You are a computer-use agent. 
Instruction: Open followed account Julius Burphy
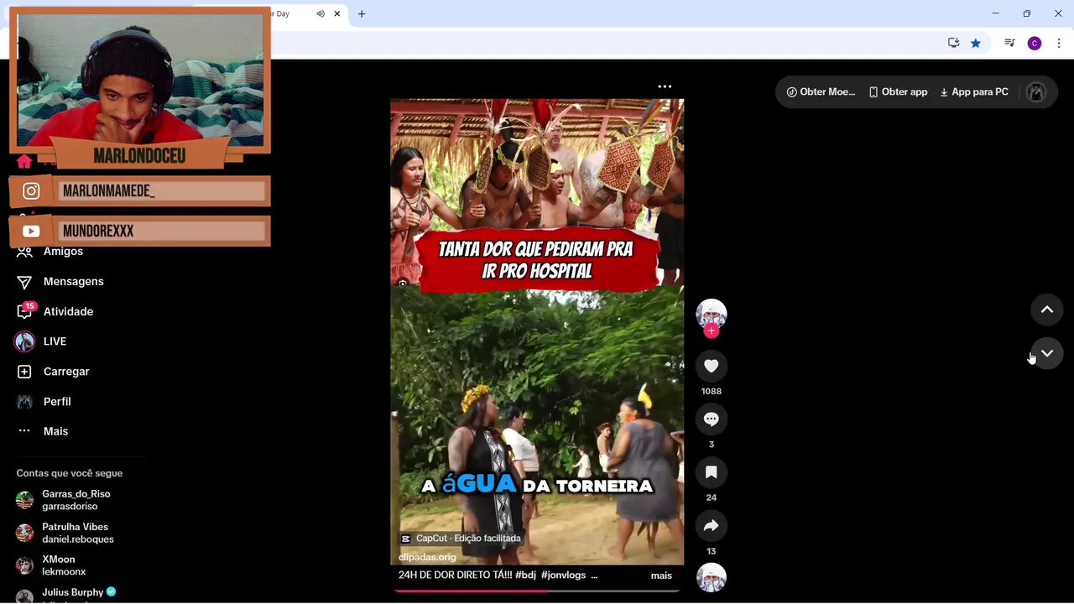66,594
